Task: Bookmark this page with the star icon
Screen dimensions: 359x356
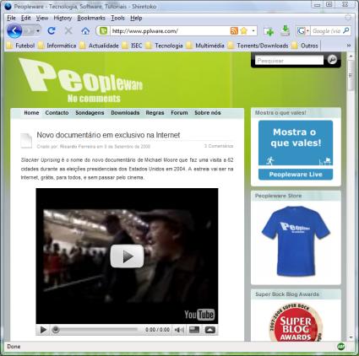Action: coord(244,30)
